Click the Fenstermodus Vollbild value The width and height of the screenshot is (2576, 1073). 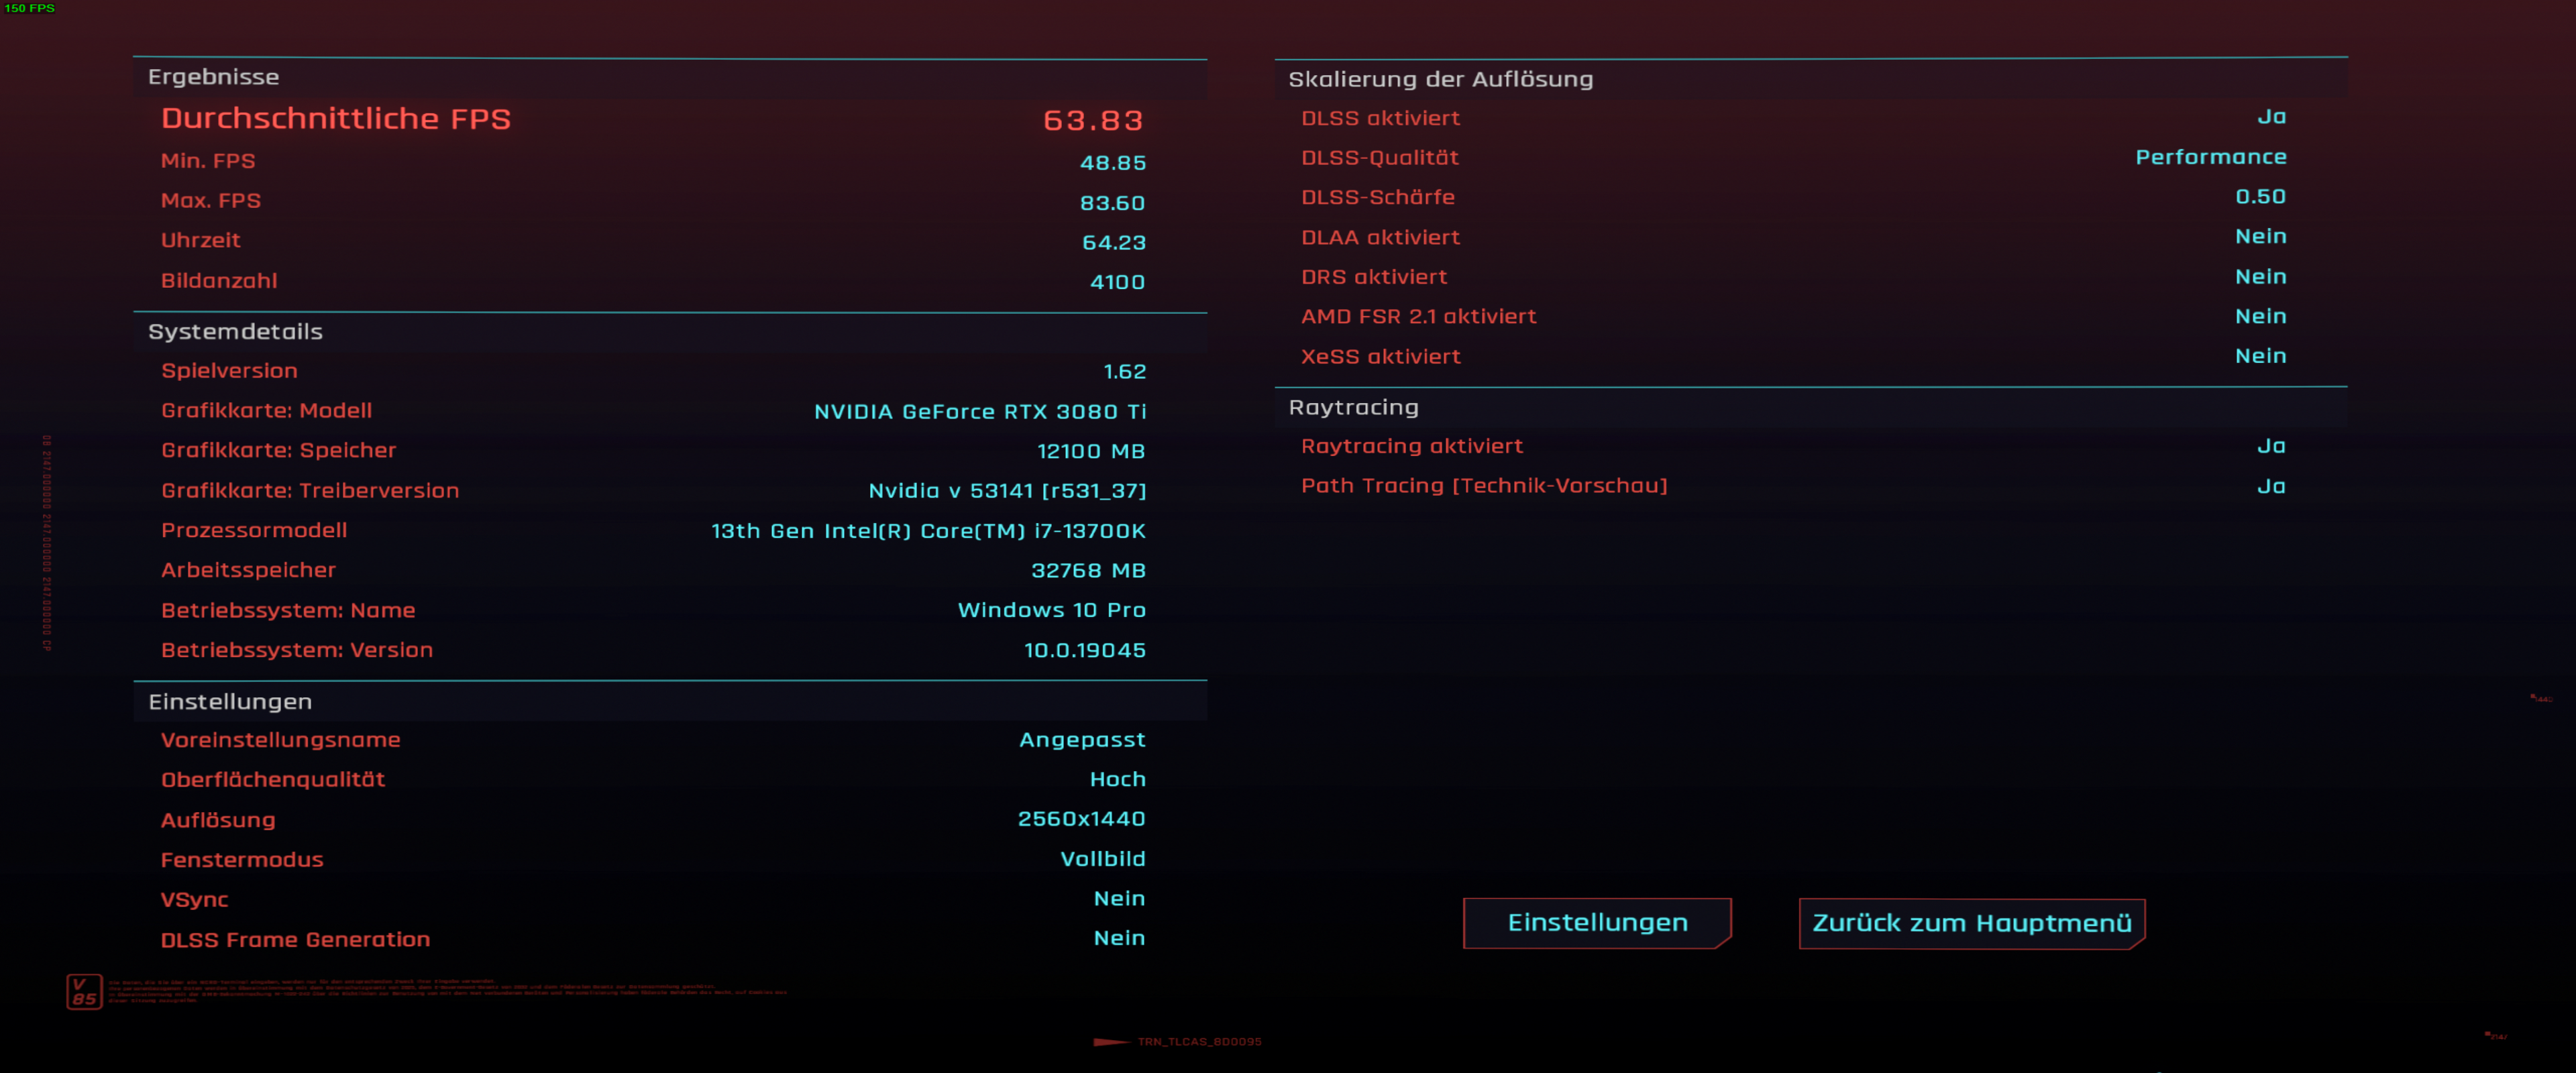click(1102, 858)
